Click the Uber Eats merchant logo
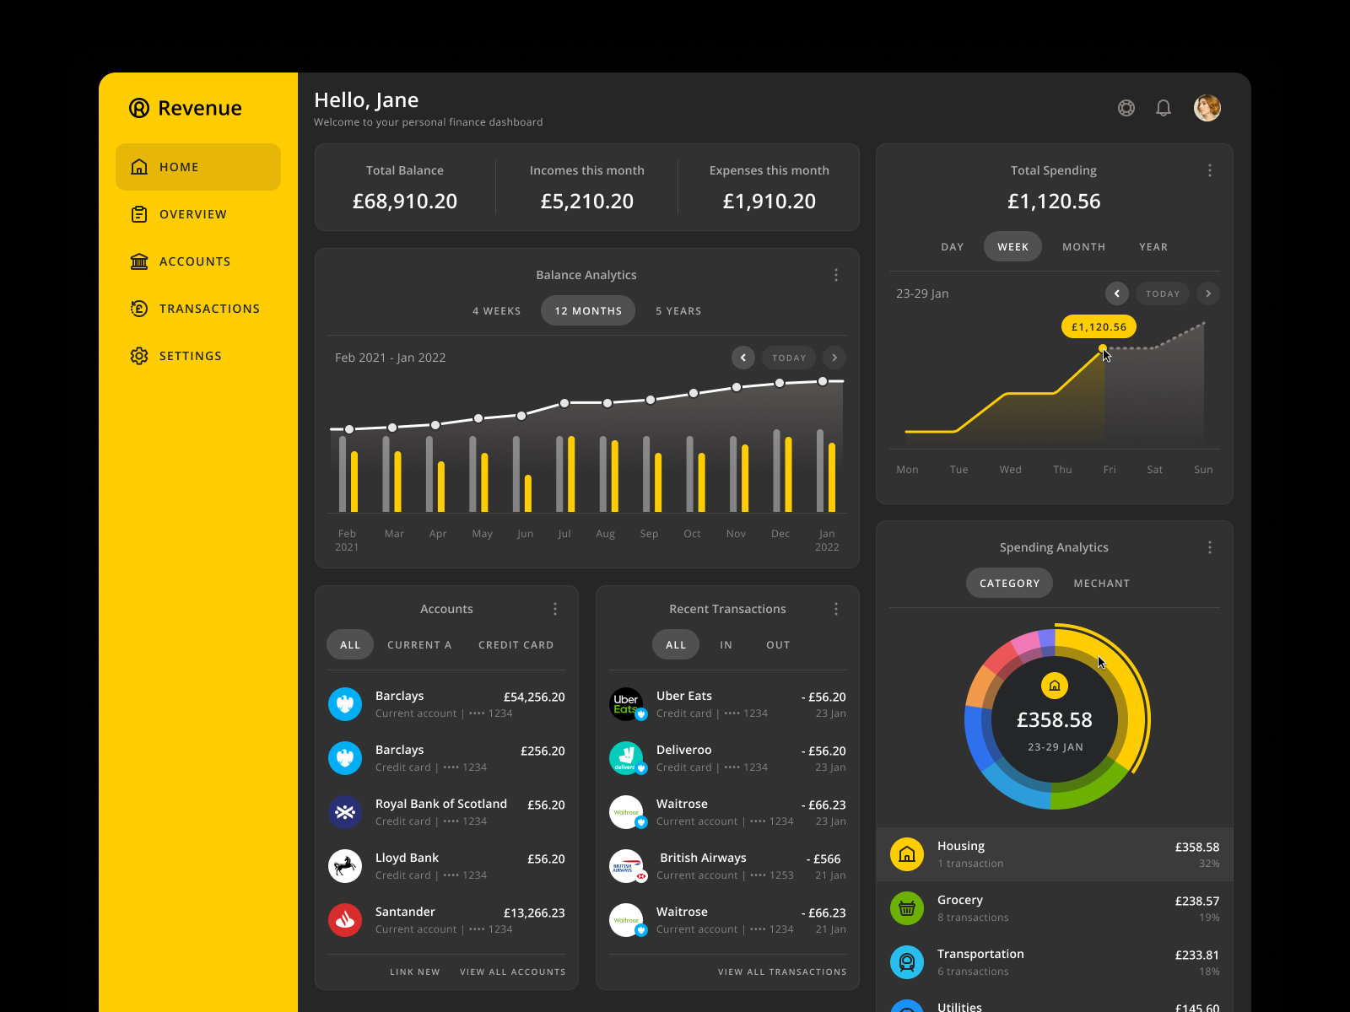Image resolution: width=1350 pixels, height=1012 pixels. point(626,704)
